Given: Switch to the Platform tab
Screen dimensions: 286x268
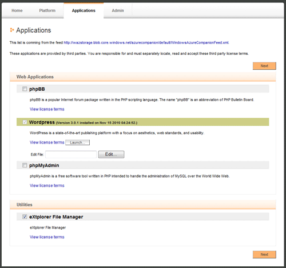Looking at the screenshot, I should click(x=47, y=10).
